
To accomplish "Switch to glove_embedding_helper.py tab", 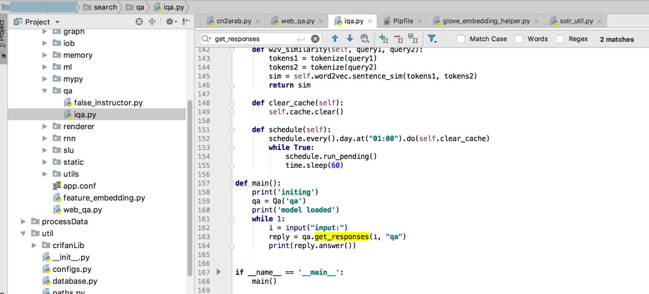I will tap(485, 21).
